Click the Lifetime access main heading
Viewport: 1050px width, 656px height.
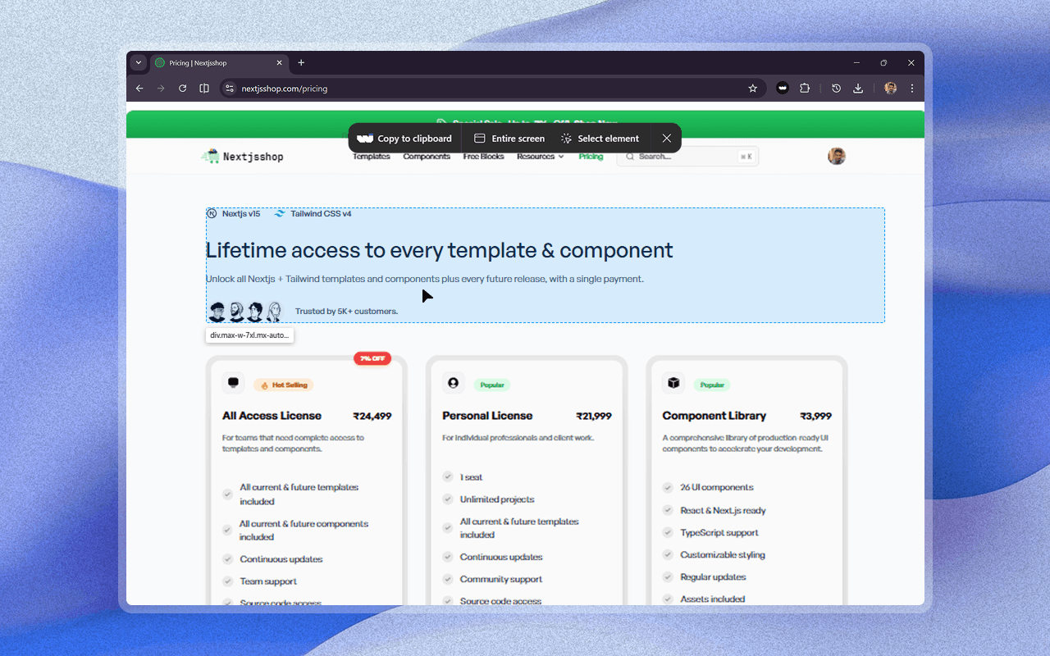(x=440, y=250)
